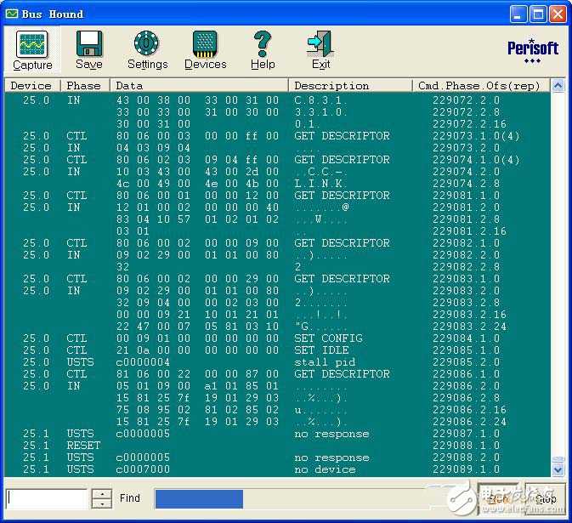Click data row '83 04 10 57 01 02 01 02'
The width and height of the screenshot is (572, 523).
[x=198, y=219]
